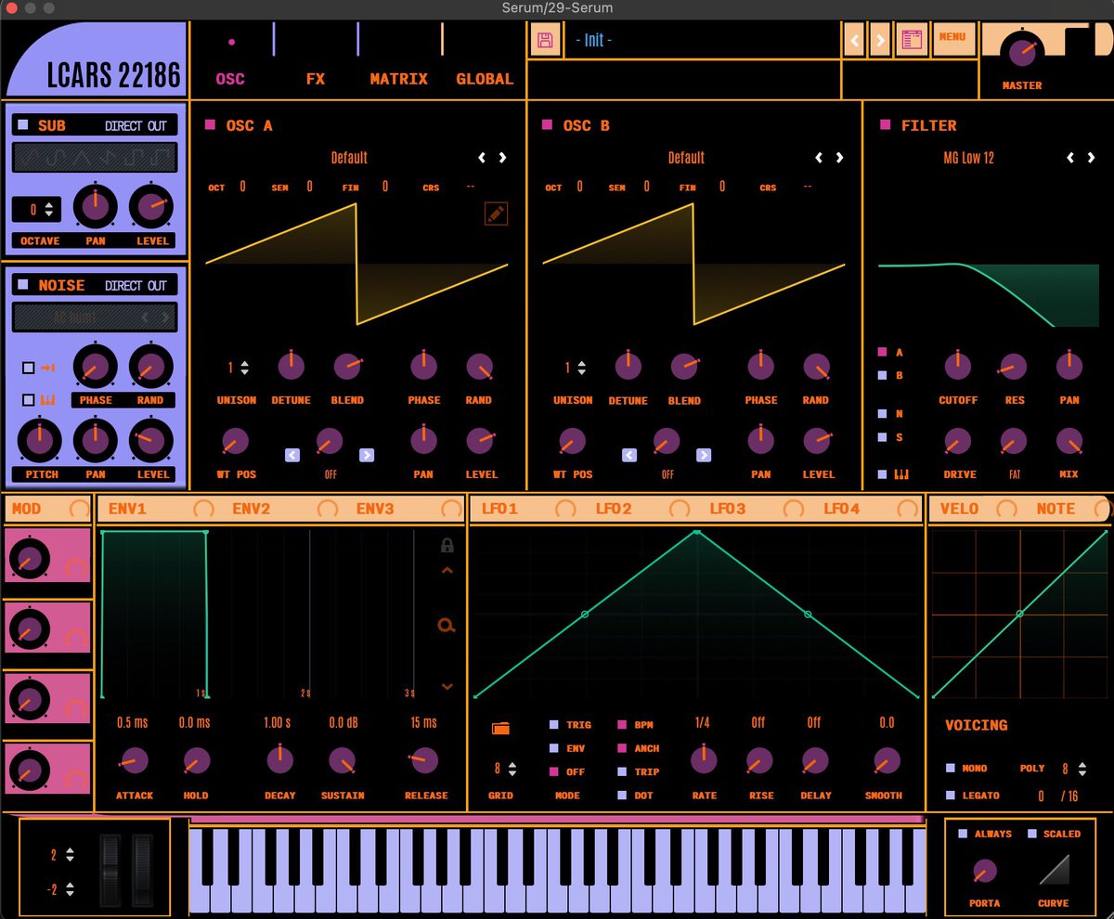Screen dimensions: 1114x919
Task: Open the MENU button
Action: [954, 39]
